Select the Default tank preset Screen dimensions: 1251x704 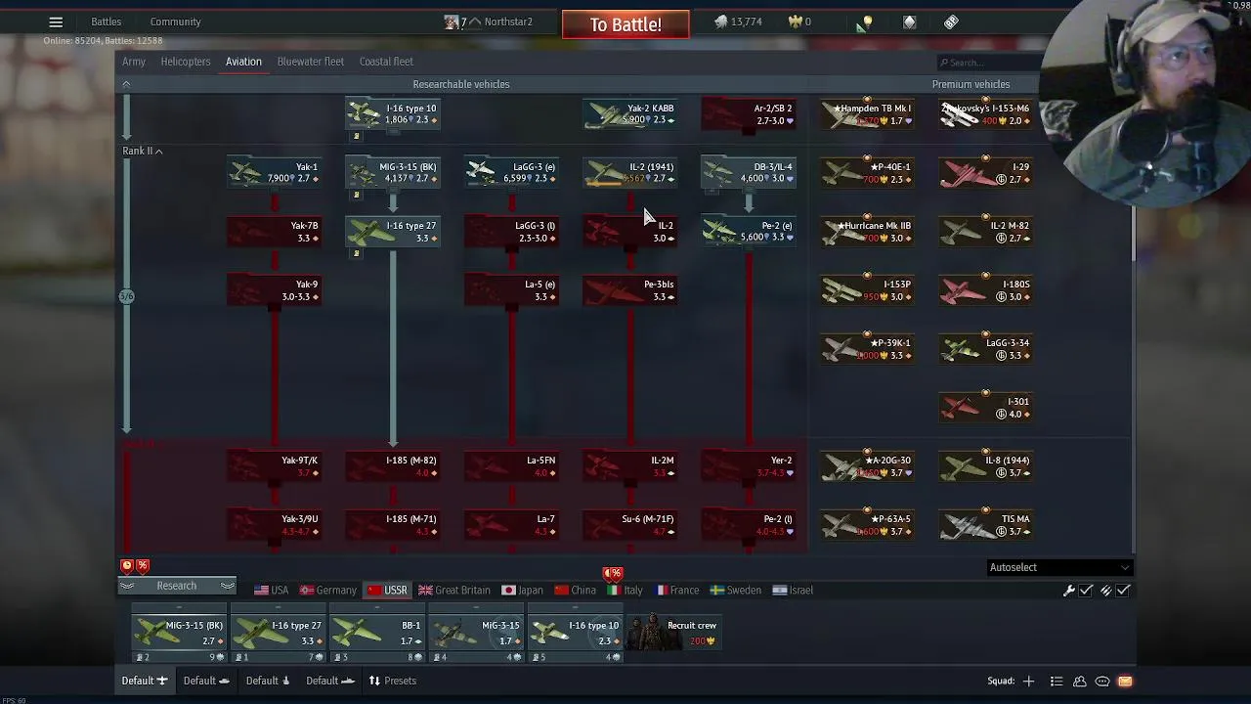tap(206, 681)
